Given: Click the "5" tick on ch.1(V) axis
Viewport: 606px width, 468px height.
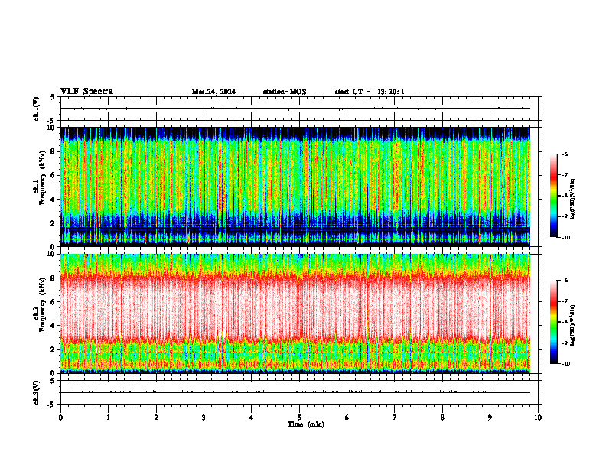Looking at the screenshot, I should [52, 98].
